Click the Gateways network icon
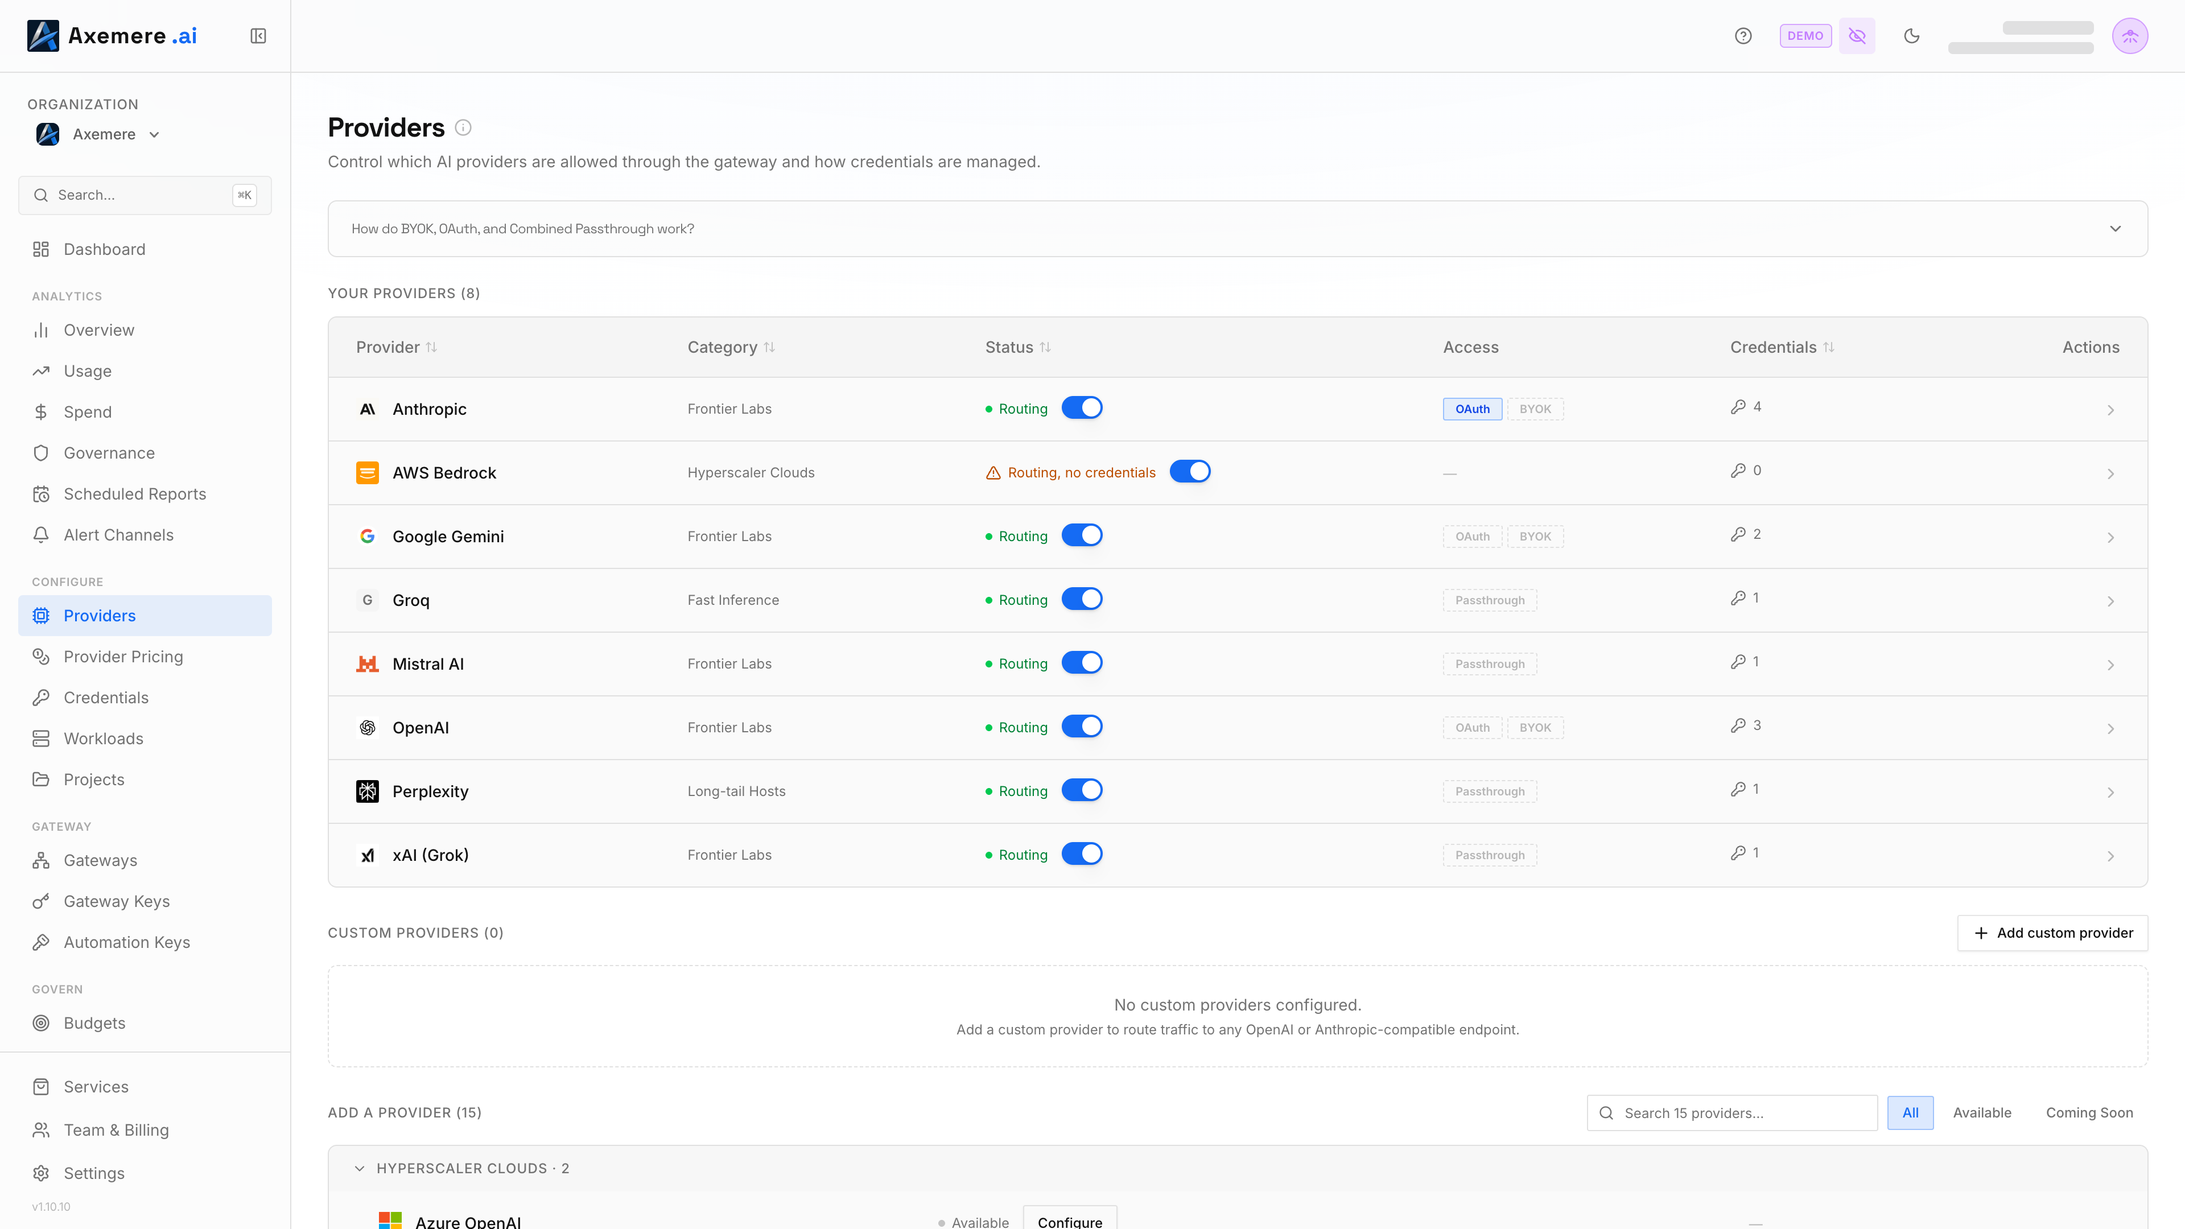This screenshot has width=2185, height=1229. (41, 860)
